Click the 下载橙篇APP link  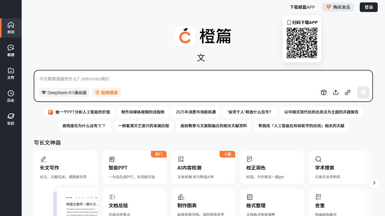point(302,7)
